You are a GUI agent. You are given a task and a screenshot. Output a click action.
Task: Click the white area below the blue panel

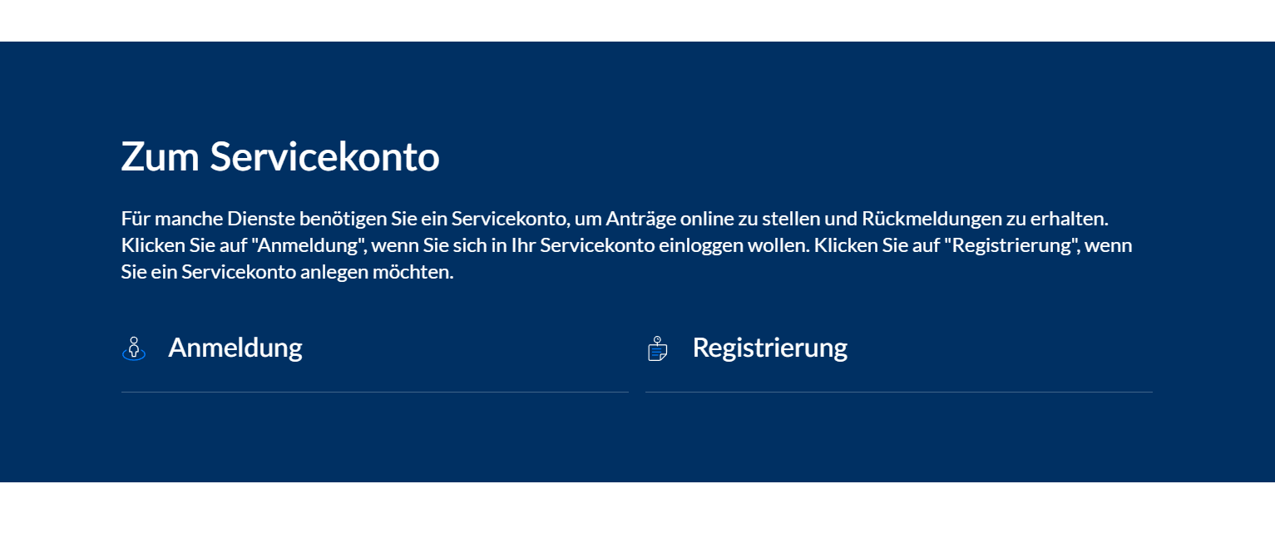(x=637, y=520)
